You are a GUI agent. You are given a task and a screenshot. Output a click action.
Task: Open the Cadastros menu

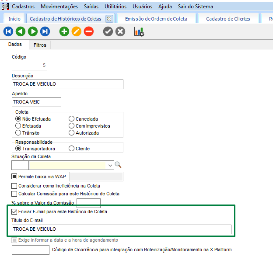point(23,7)
